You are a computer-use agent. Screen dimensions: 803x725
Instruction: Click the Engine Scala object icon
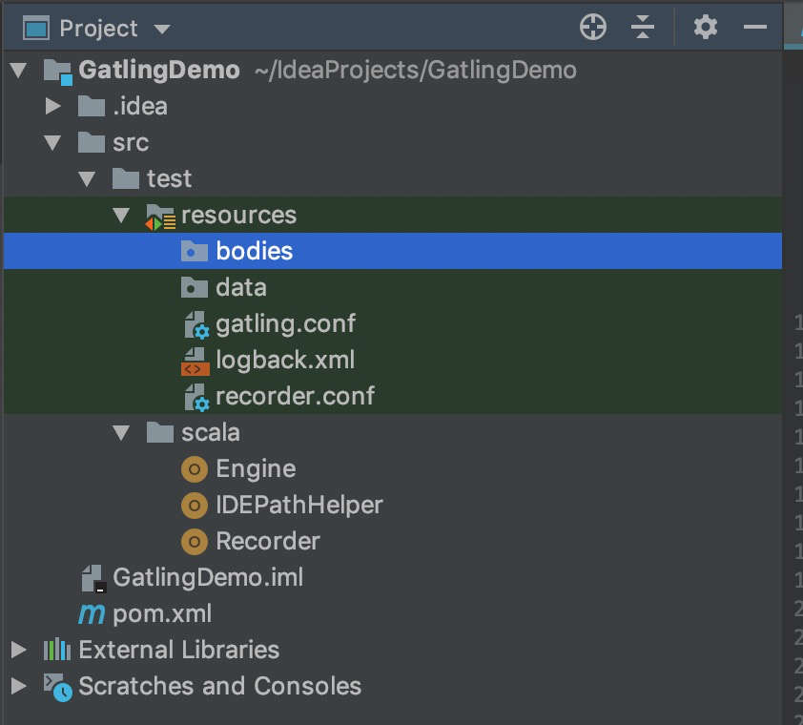coord(195,468)
